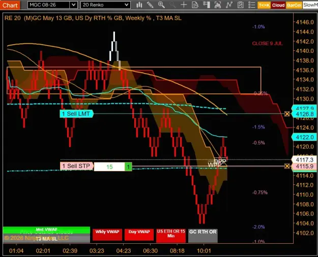
Task: Select the drawing tools pencil icon
Action: (150, 5)
